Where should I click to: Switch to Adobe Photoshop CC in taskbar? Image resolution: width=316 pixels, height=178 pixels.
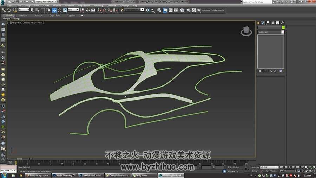click(x=64, y=176)
